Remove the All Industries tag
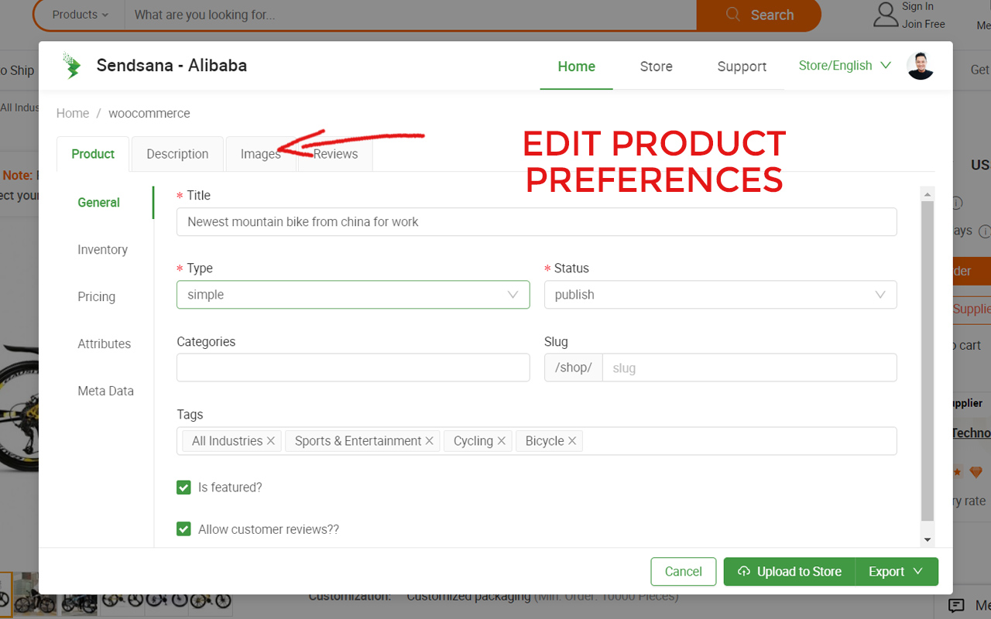 pyautogui.click(x=271, y=441)
